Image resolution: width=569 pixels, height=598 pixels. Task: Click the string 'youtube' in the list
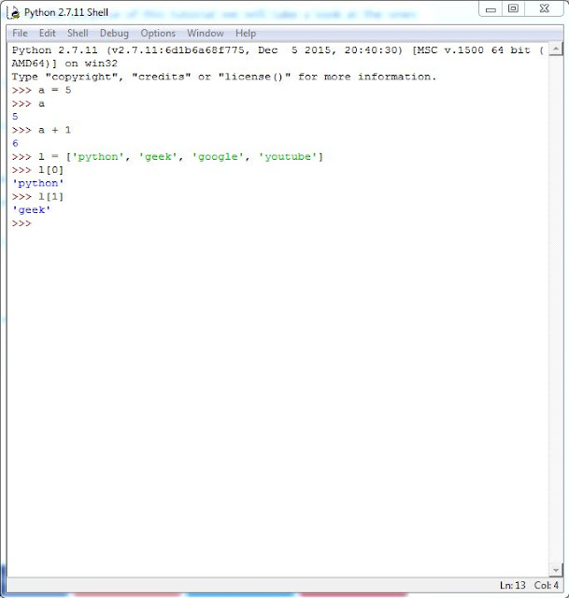[288, 157]
